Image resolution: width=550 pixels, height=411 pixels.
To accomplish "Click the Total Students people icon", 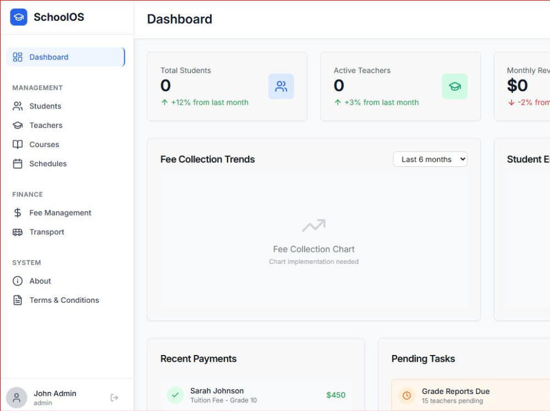I will pos(281,86).
